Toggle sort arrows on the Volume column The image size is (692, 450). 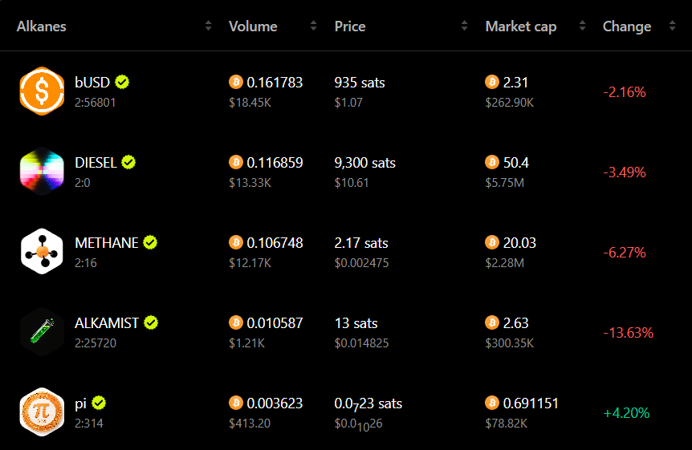click(313, 26)
